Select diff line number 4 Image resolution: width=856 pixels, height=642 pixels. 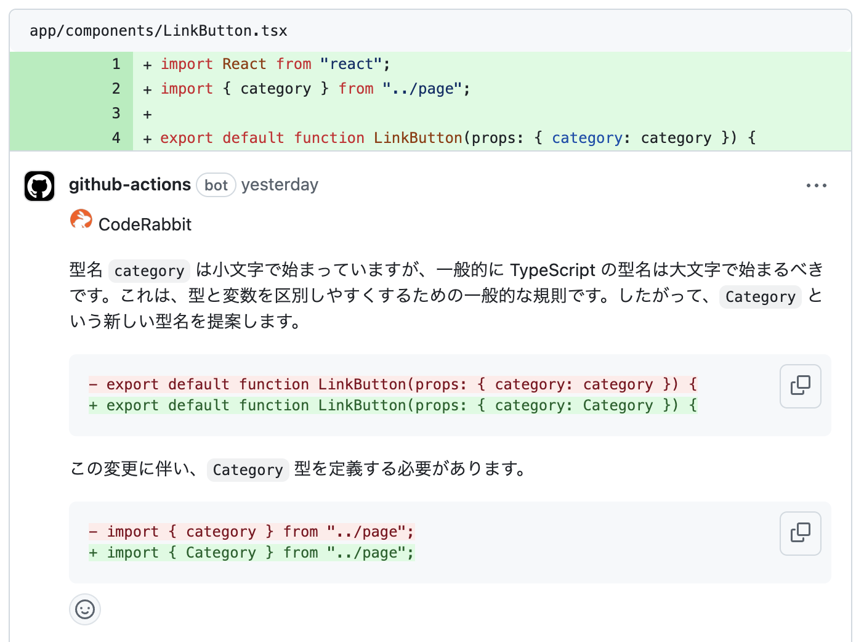(116, 138)
